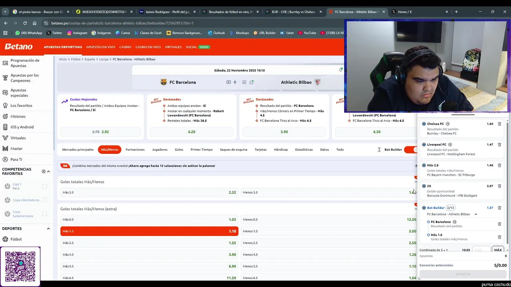This screenshot has height=287, width=511.
Task: Click the Betano logo
Action: (x=18, y=47)
